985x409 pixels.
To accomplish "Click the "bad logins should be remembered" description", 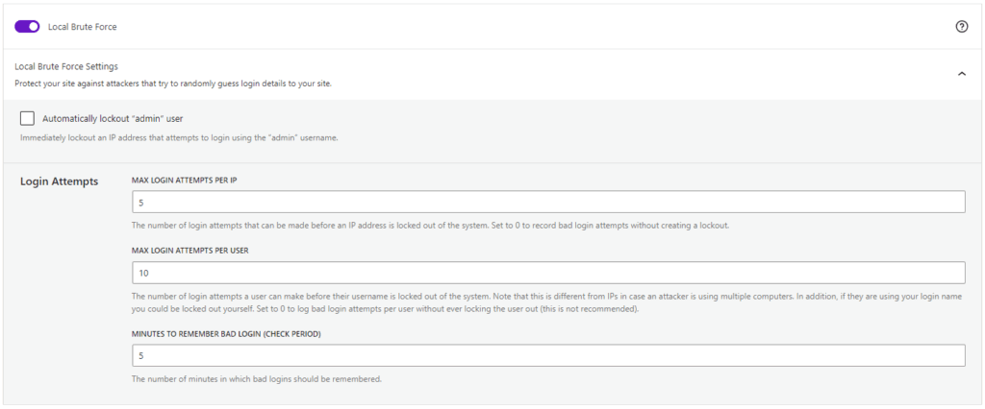I will 257,379.
